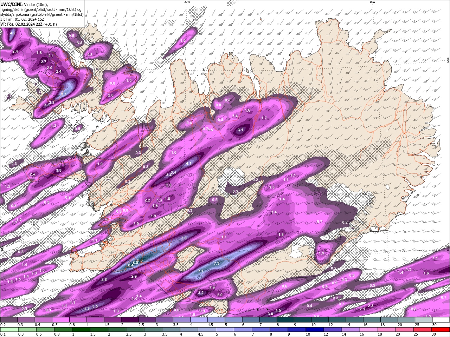Click the dark teal 8–9 swatch in upper legend
Screen dimensions: 450x337
point(285,320)
